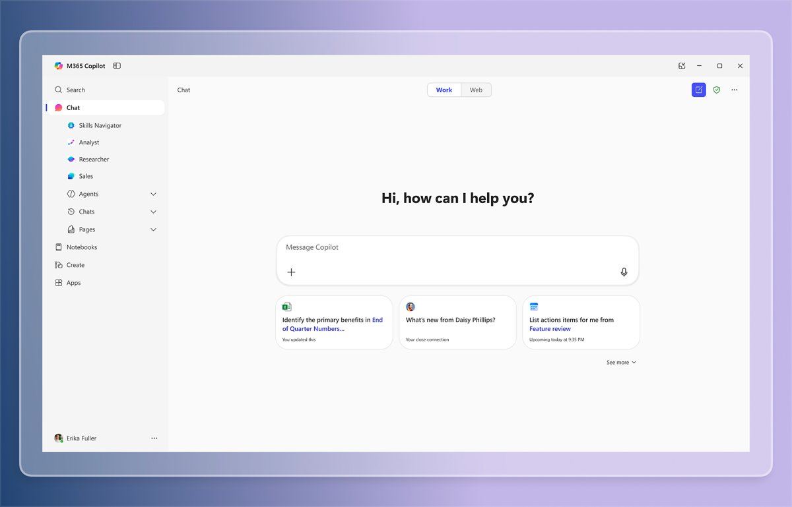Click the End of Quarter Numbers link

coord(313,328)
